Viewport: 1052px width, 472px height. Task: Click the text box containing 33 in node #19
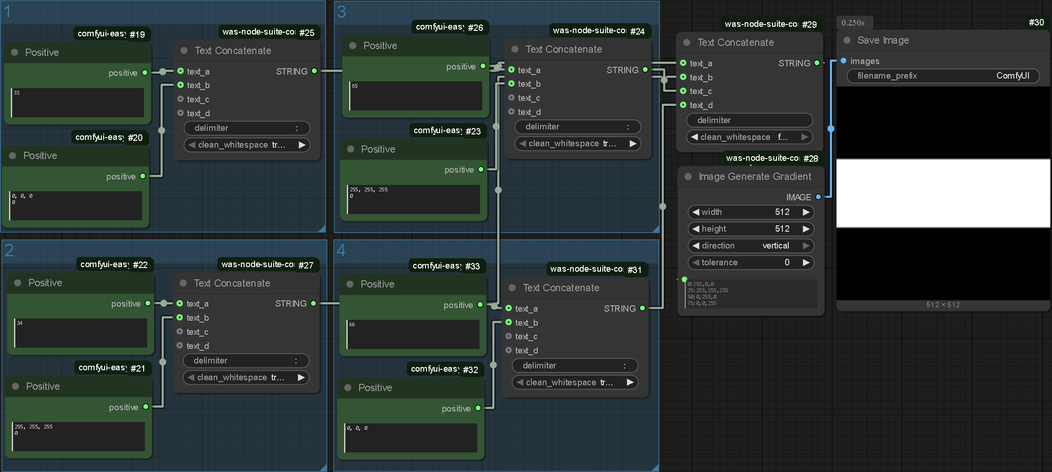pyautogui.click(x=77, y=103)
